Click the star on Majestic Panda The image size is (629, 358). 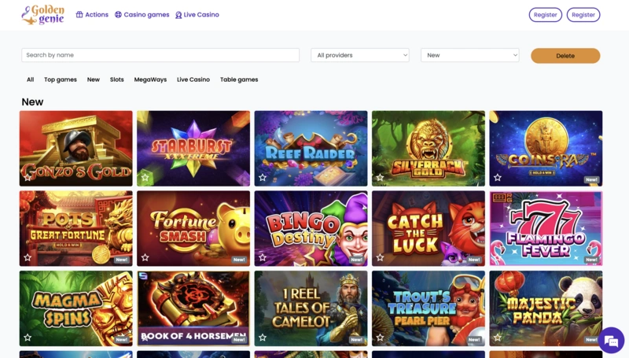(498, 338)
